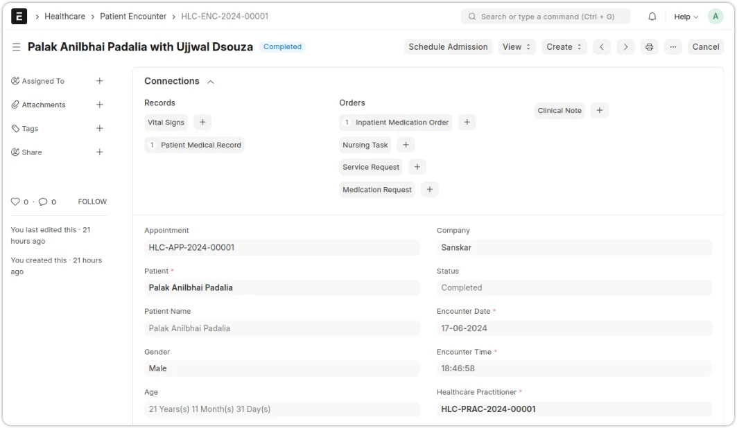The image size is (737, 428).
Task: Click the Healthcare breadcrumb
Action: click(x=65, y=16)
